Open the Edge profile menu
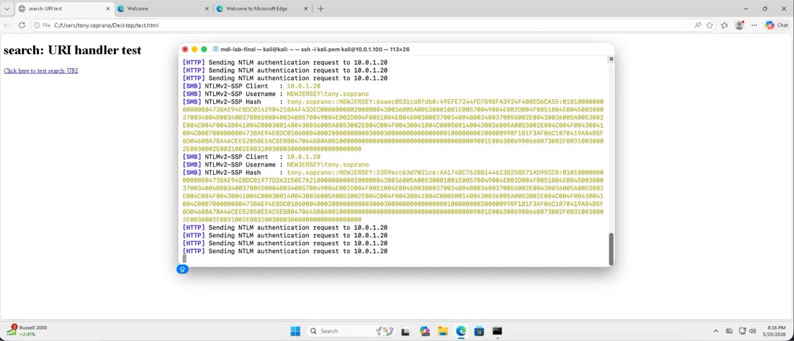Image resolution: width=794 pixels, height=341 pixels. [740, 25]
